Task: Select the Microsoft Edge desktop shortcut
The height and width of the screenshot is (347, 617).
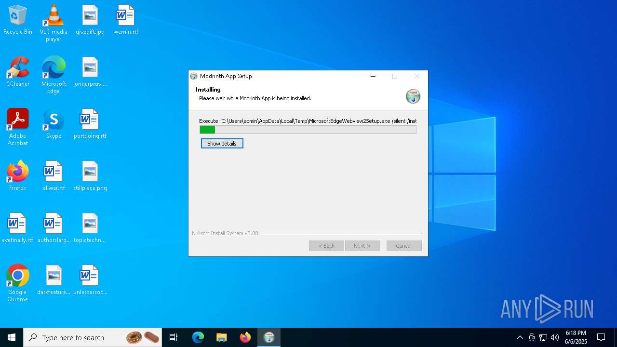Action: (54, 75)
